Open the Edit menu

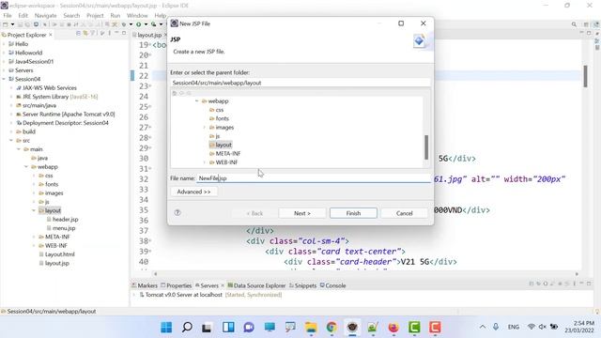(x=23, y=16)
